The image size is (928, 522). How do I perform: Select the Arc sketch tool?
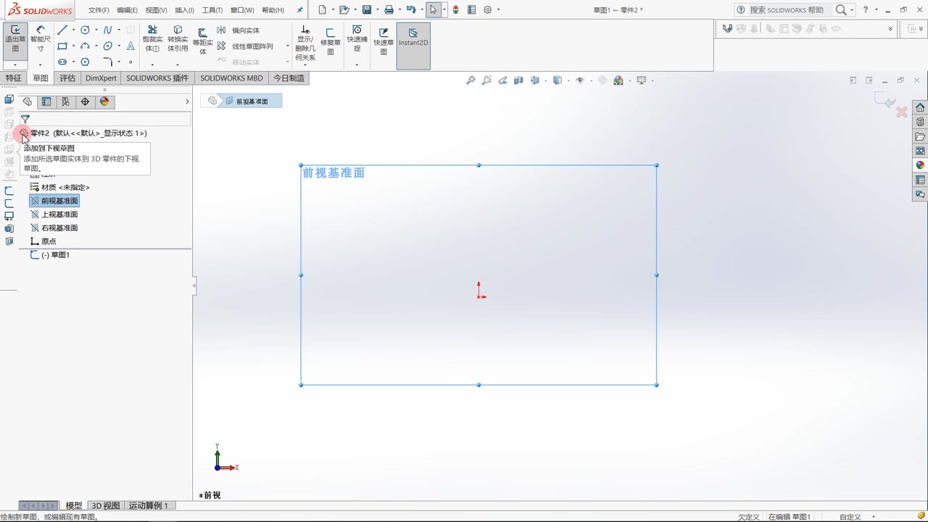pos(86,46)
